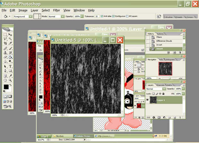This screenshot has height=143, width=199.
Task: Choose the Eyedropper tool
Action: (x=10, y=75)
